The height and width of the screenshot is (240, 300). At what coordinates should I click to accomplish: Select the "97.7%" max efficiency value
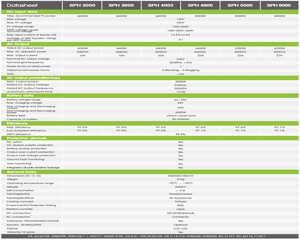tap(280, 127)
